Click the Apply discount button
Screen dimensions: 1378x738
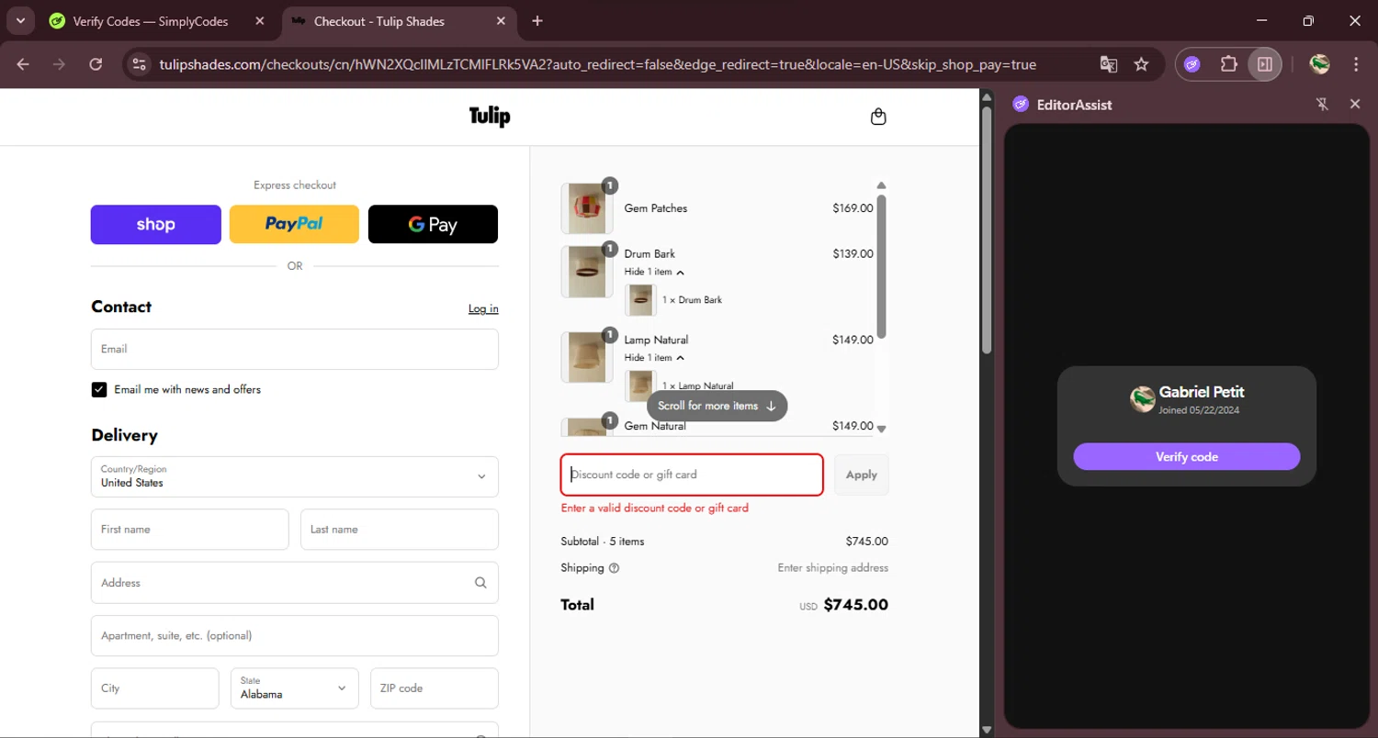(x=861, y=475)
